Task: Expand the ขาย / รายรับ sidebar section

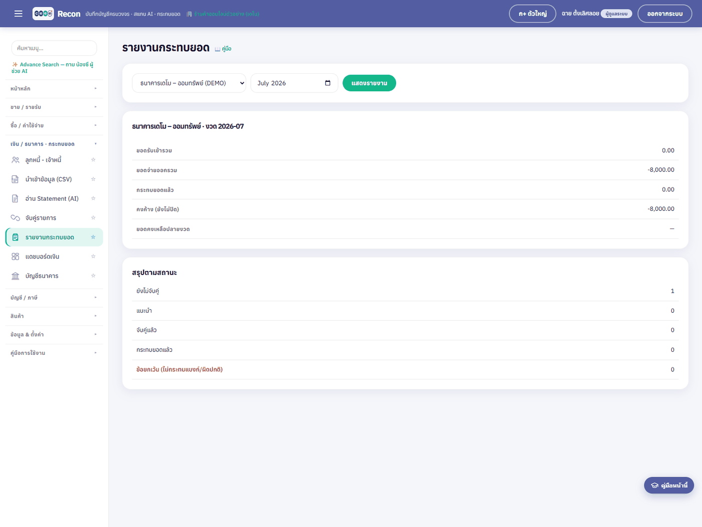Action: coord(54,107)
